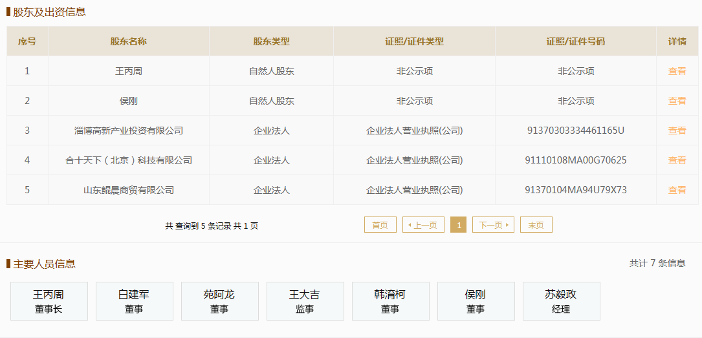The image size is (702, 338).
Task: Click the 证照/证件号码 column header
Action: pos(576,41)
